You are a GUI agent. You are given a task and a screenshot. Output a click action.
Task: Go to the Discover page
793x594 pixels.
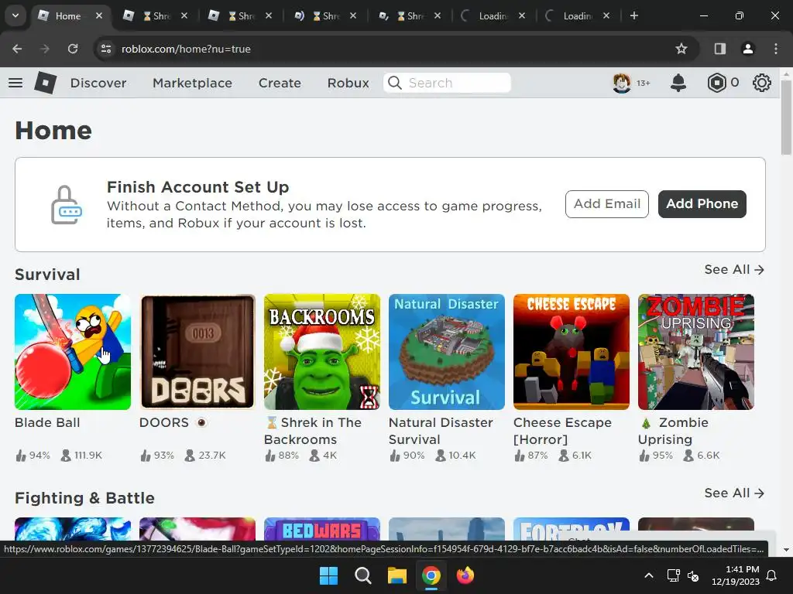pos(98,83)
